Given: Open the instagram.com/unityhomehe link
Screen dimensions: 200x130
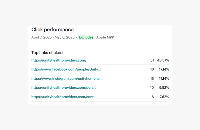Looking at the screenshot, I should coord(67,78).
